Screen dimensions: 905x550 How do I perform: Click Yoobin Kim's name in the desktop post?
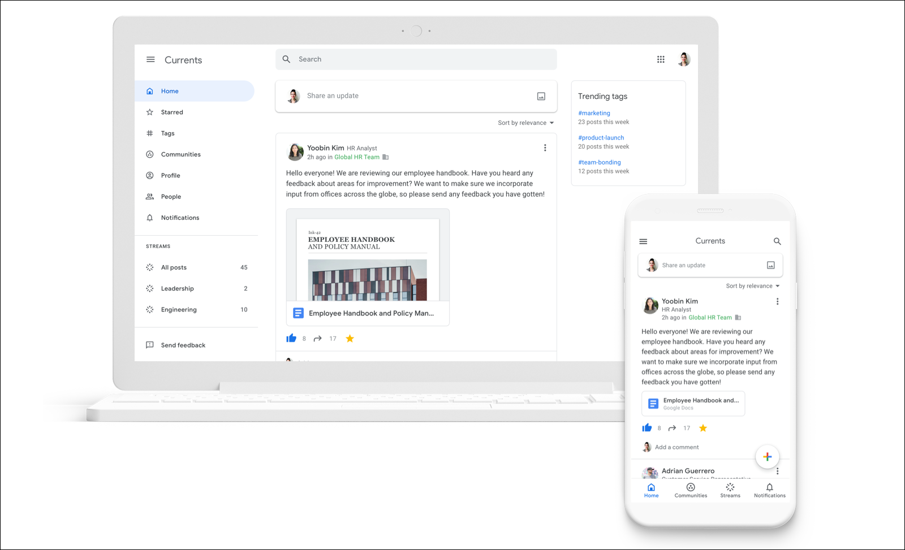tap(326, 148)
